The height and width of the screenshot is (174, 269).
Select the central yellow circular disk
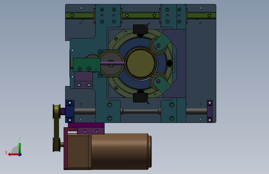click(x=141, y=63)
